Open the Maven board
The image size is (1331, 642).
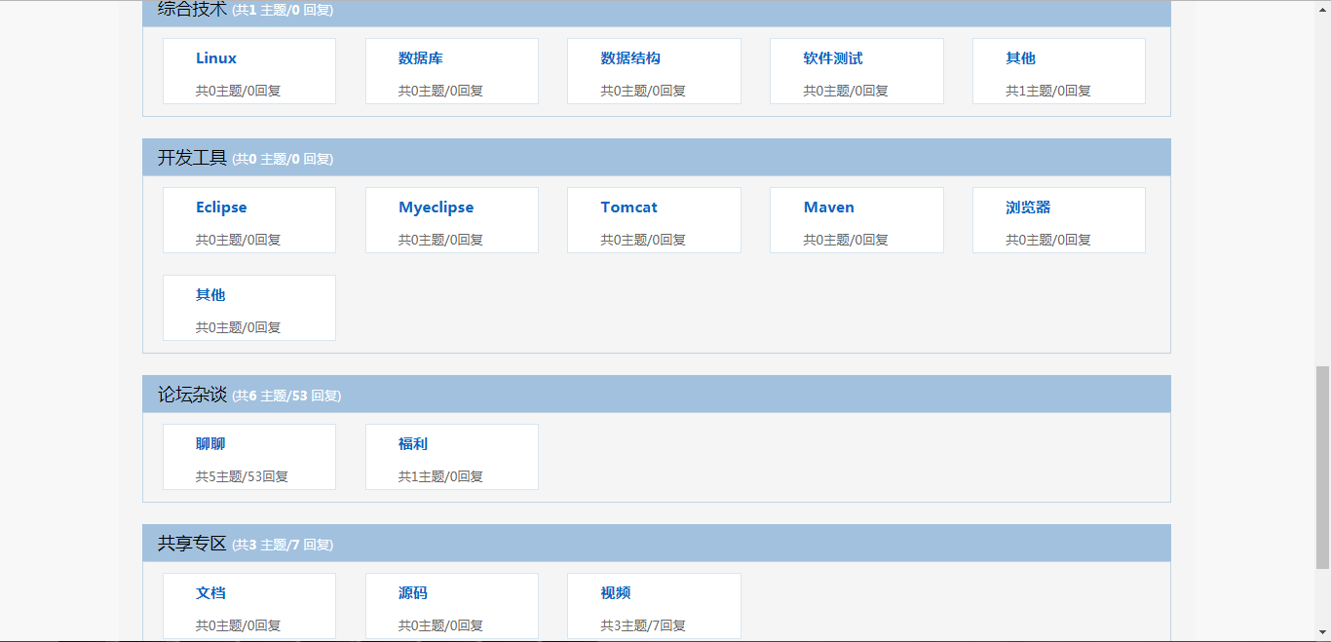[829, 208]
